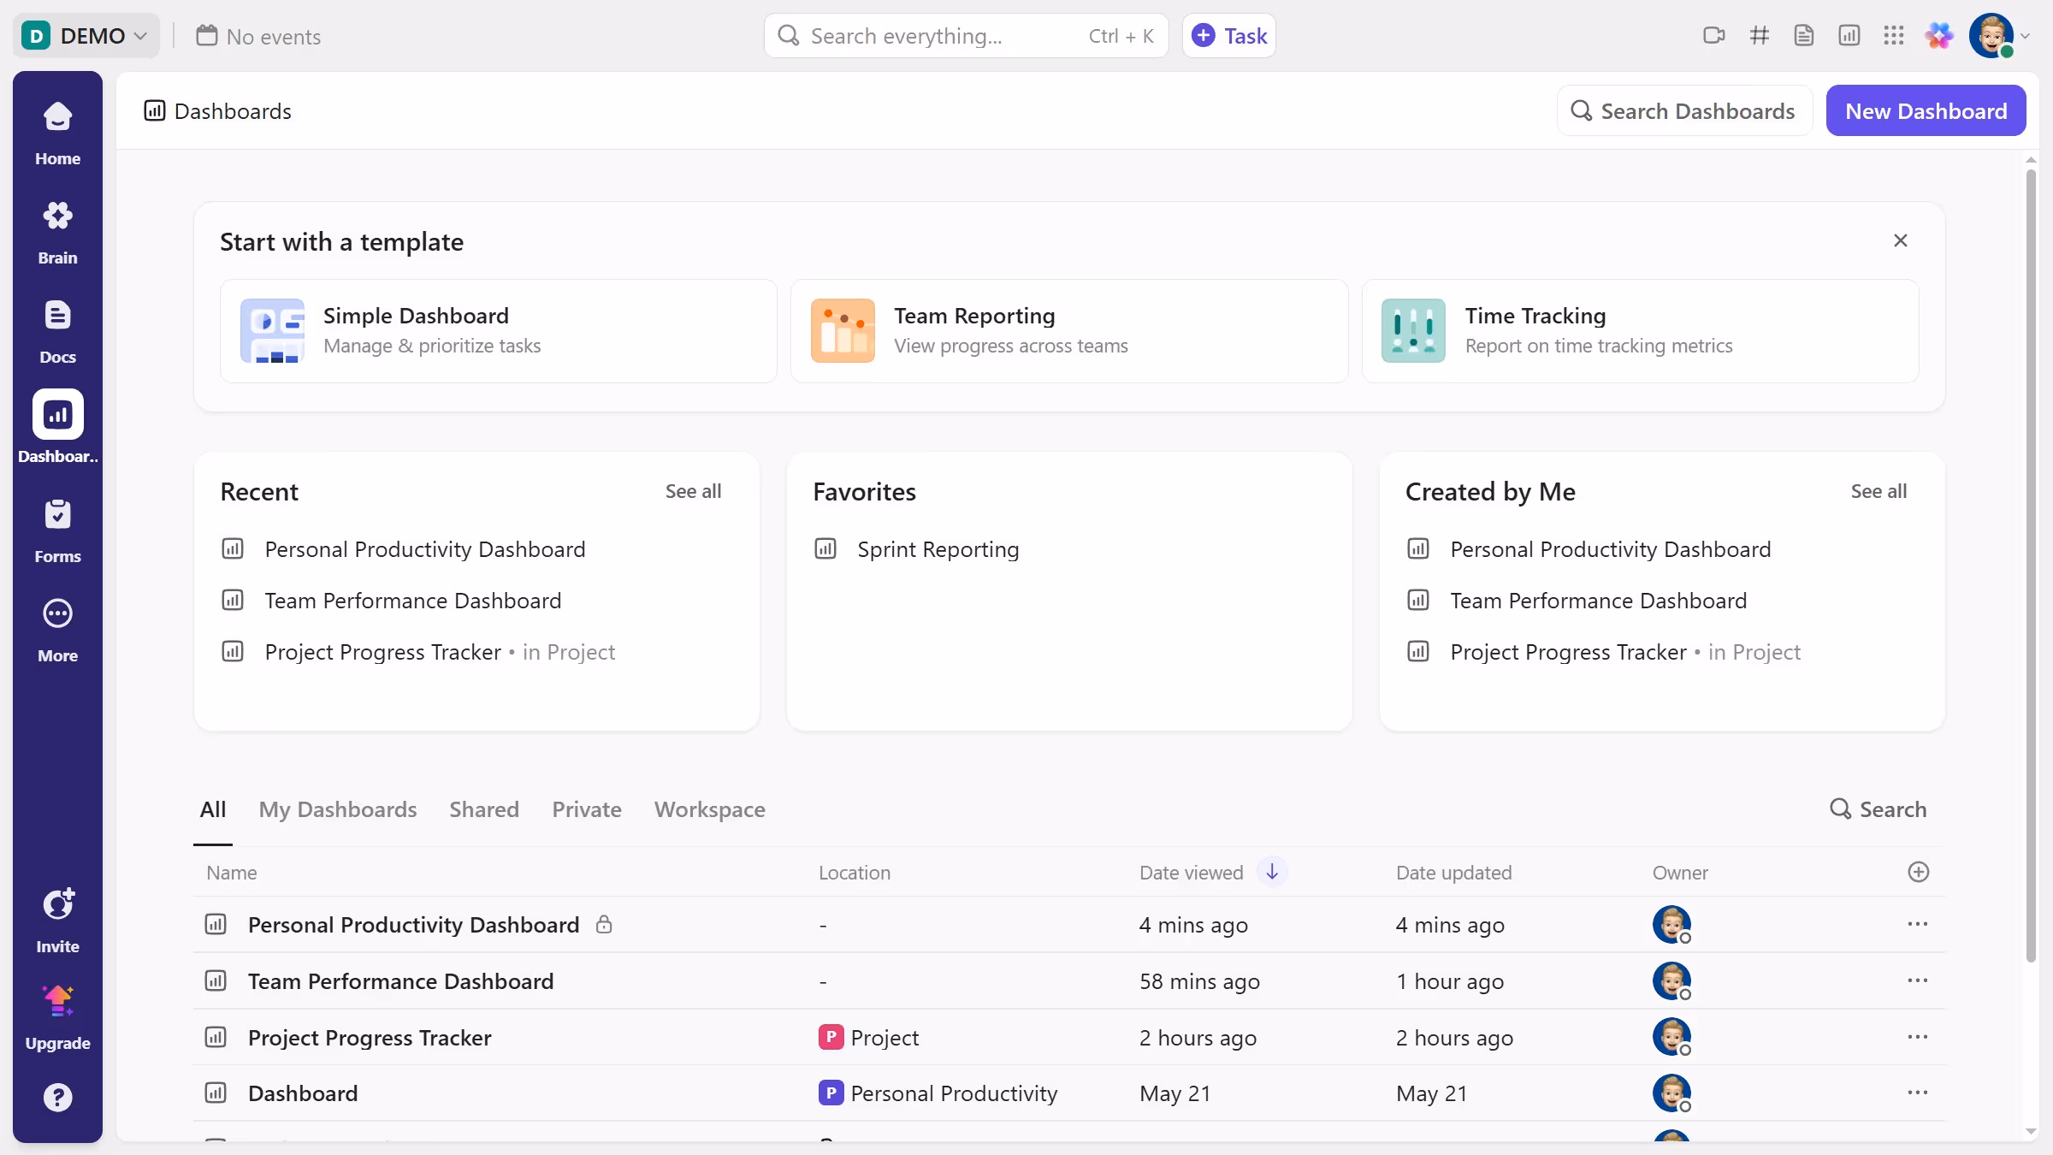Image resolution: width=2053 pixels, height=1155 pixels.
Task: Close the Start with a template panel
Action: pyautogui.click(x=1900, y=241)
